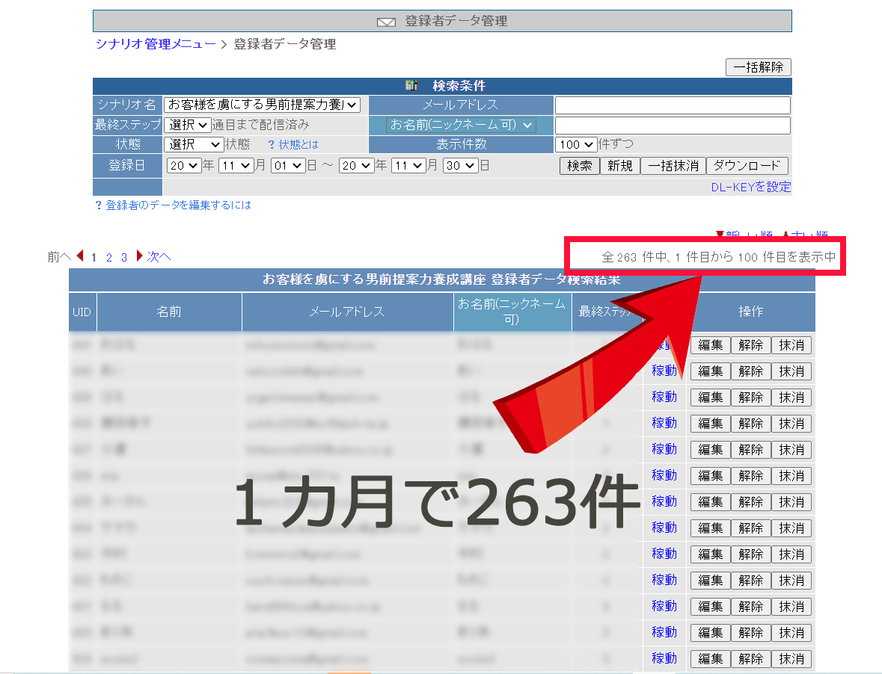Click the ダウンロード button

(x=747, y=166)
